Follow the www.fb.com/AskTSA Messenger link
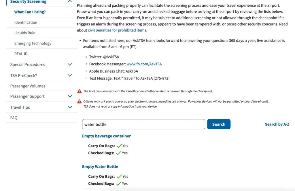This screenshot has height=191, width=295. point(144,64)
